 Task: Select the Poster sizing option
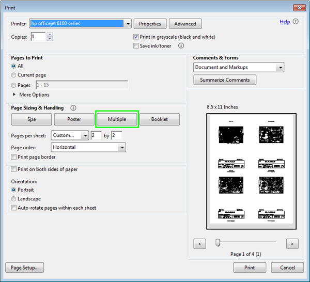[x=74, y=119]
